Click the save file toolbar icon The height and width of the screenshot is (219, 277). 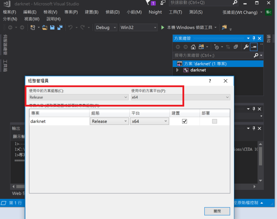(52, 27)
